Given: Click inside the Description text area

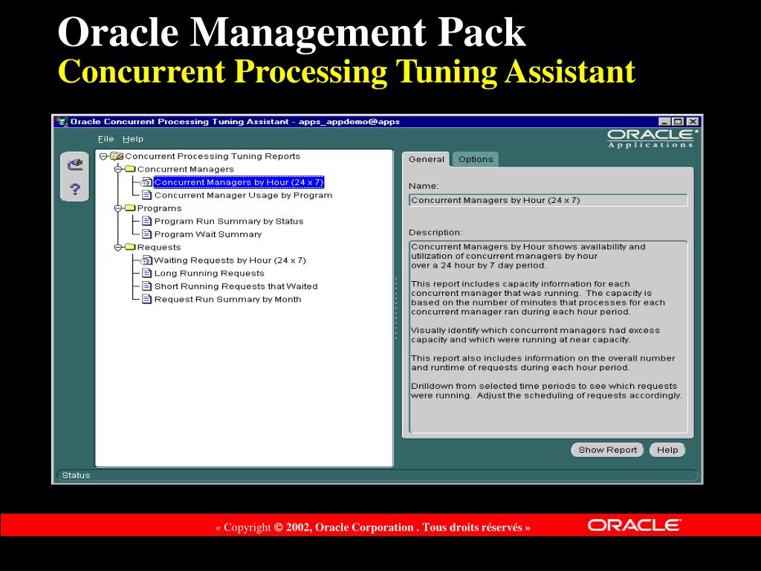Looking at the screenshot, I should (548, 337).
